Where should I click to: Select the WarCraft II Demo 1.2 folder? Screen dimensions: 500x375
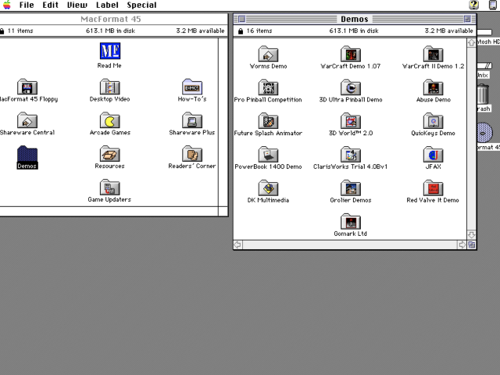[433, 54]
